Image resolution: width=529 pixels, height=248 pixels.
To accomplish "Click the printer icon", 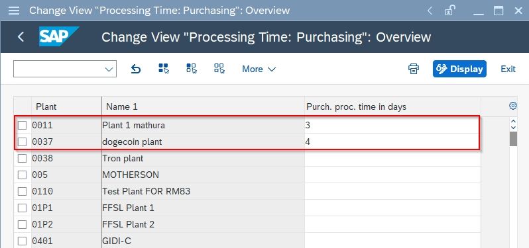I will click(x=414, y=69).
